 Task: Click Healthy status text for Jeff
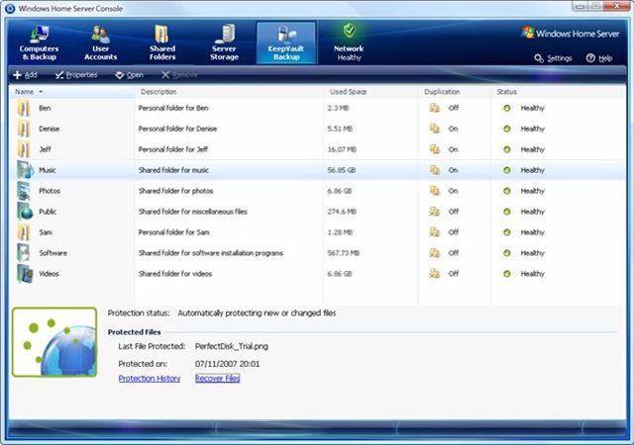533,149
